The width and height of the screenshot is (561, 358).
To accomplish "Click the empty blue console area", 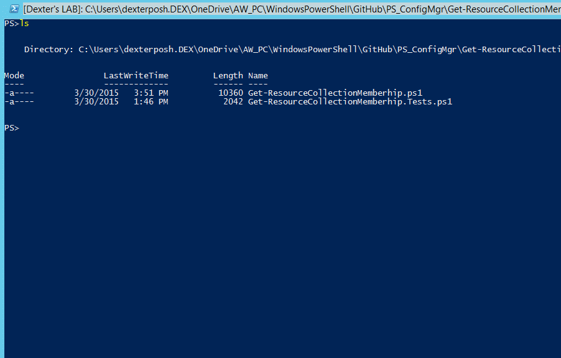I will click(x=282, y=243).
